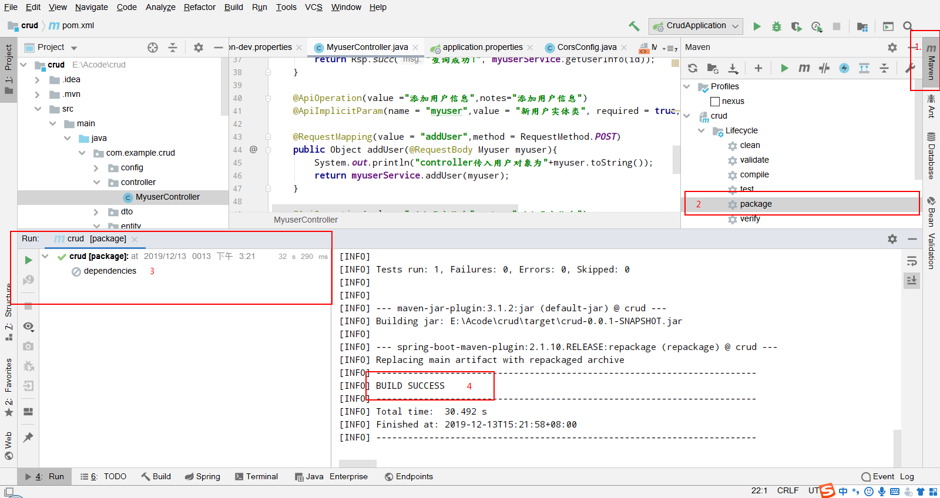Switch to application.properties tab
The width and height of the screenshot is (940, 498).
pos(483,47)
